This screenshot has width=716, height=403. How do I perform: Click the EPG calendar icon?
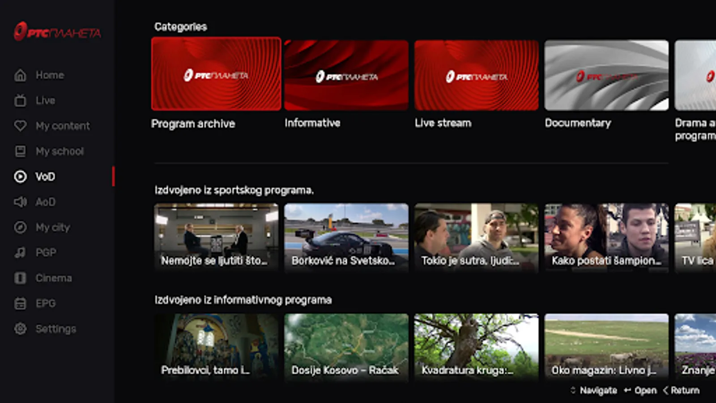point(20,304)
